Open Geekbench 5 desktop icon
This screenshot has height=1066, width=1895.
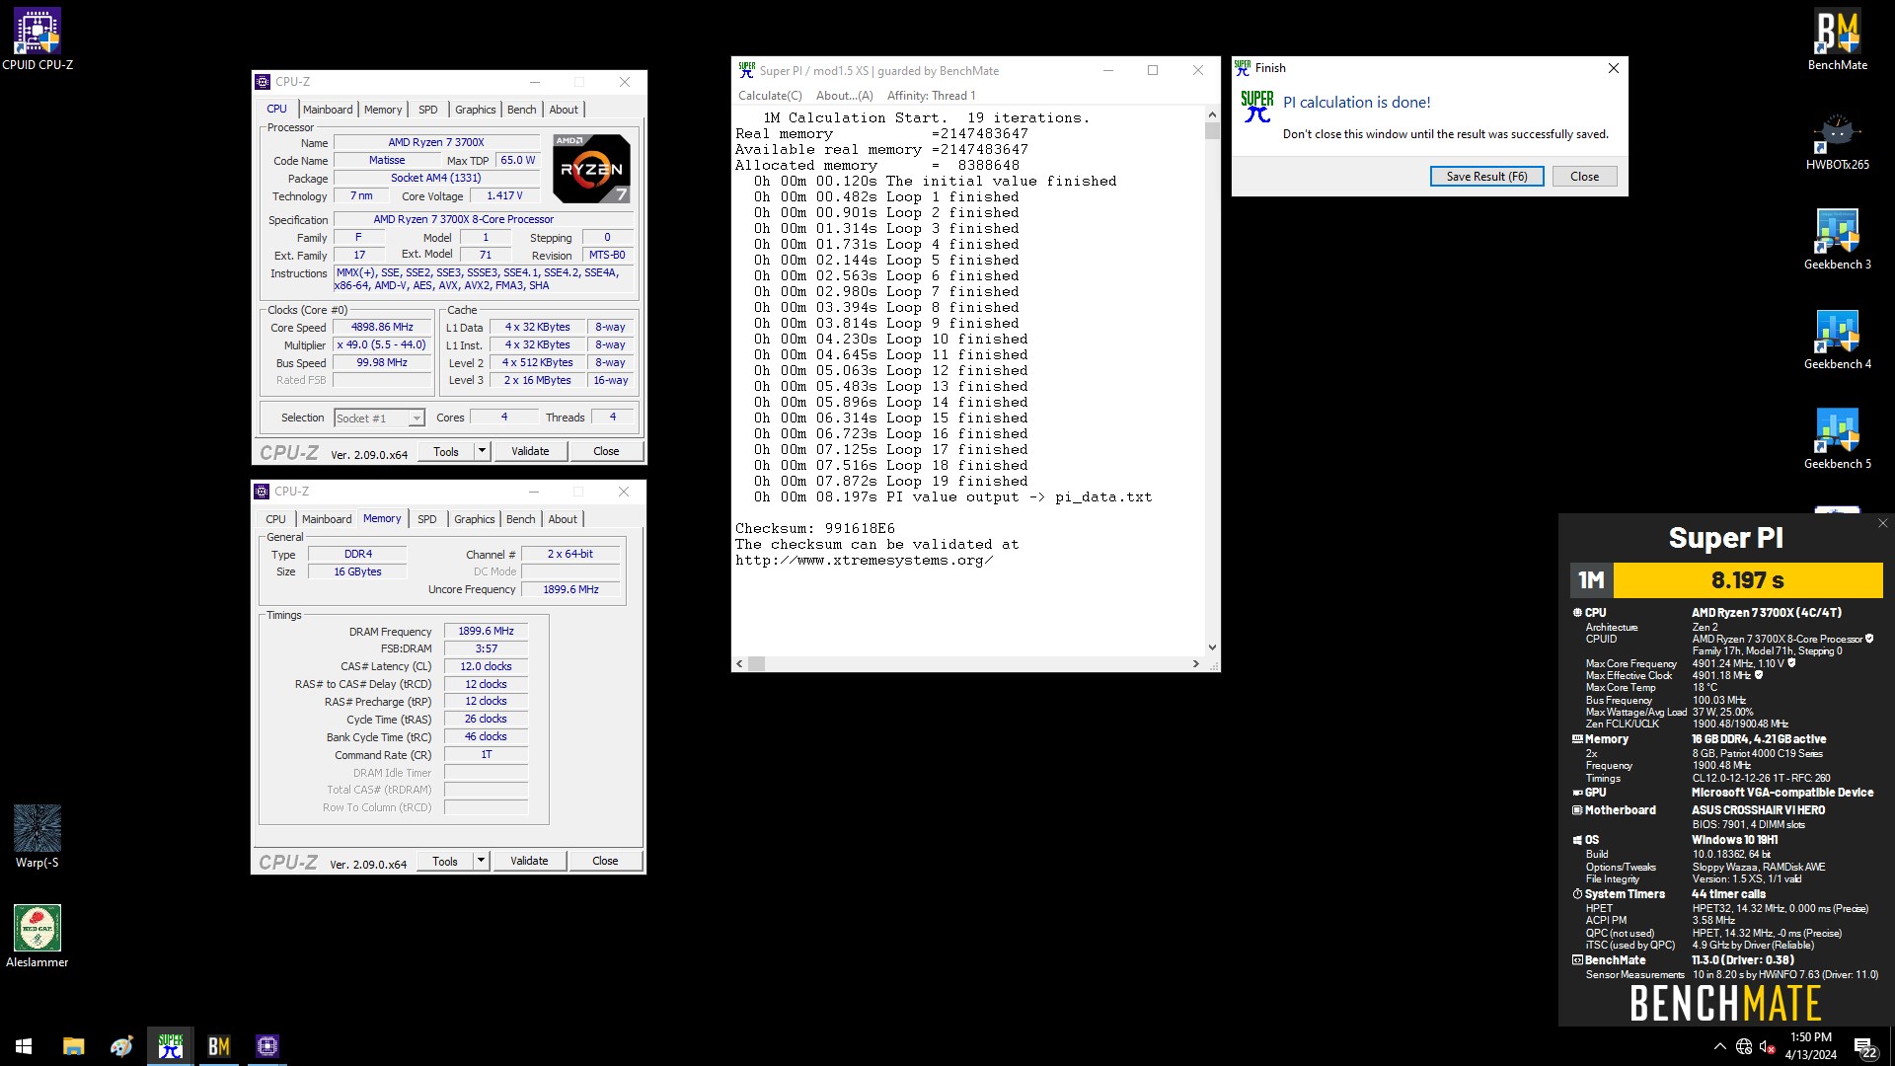pos(1837,439)
